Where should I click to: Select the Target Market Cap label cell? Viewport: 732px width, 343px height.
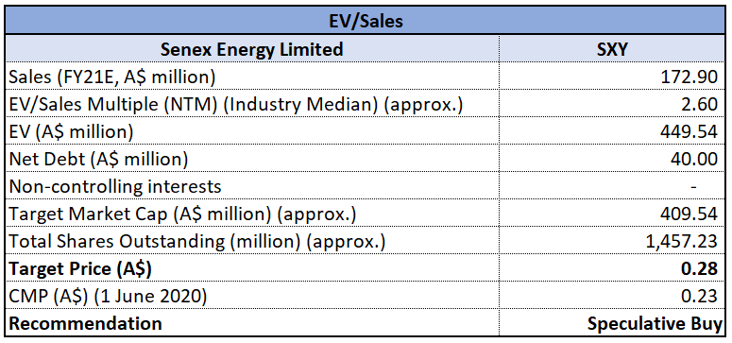[x=252, y=214]
